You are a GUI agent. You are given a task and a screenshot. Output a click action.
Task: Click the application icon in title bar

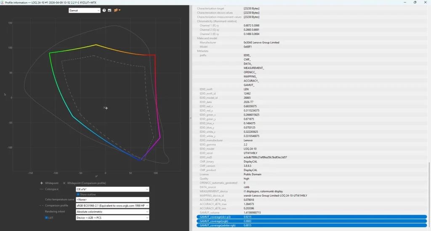(x=2, y=3)
